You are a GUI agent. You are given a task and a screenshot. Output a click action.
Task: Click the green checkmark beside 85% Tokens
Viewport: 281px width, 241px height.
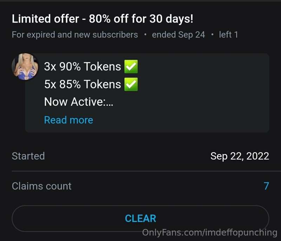[x=131, y=84]
